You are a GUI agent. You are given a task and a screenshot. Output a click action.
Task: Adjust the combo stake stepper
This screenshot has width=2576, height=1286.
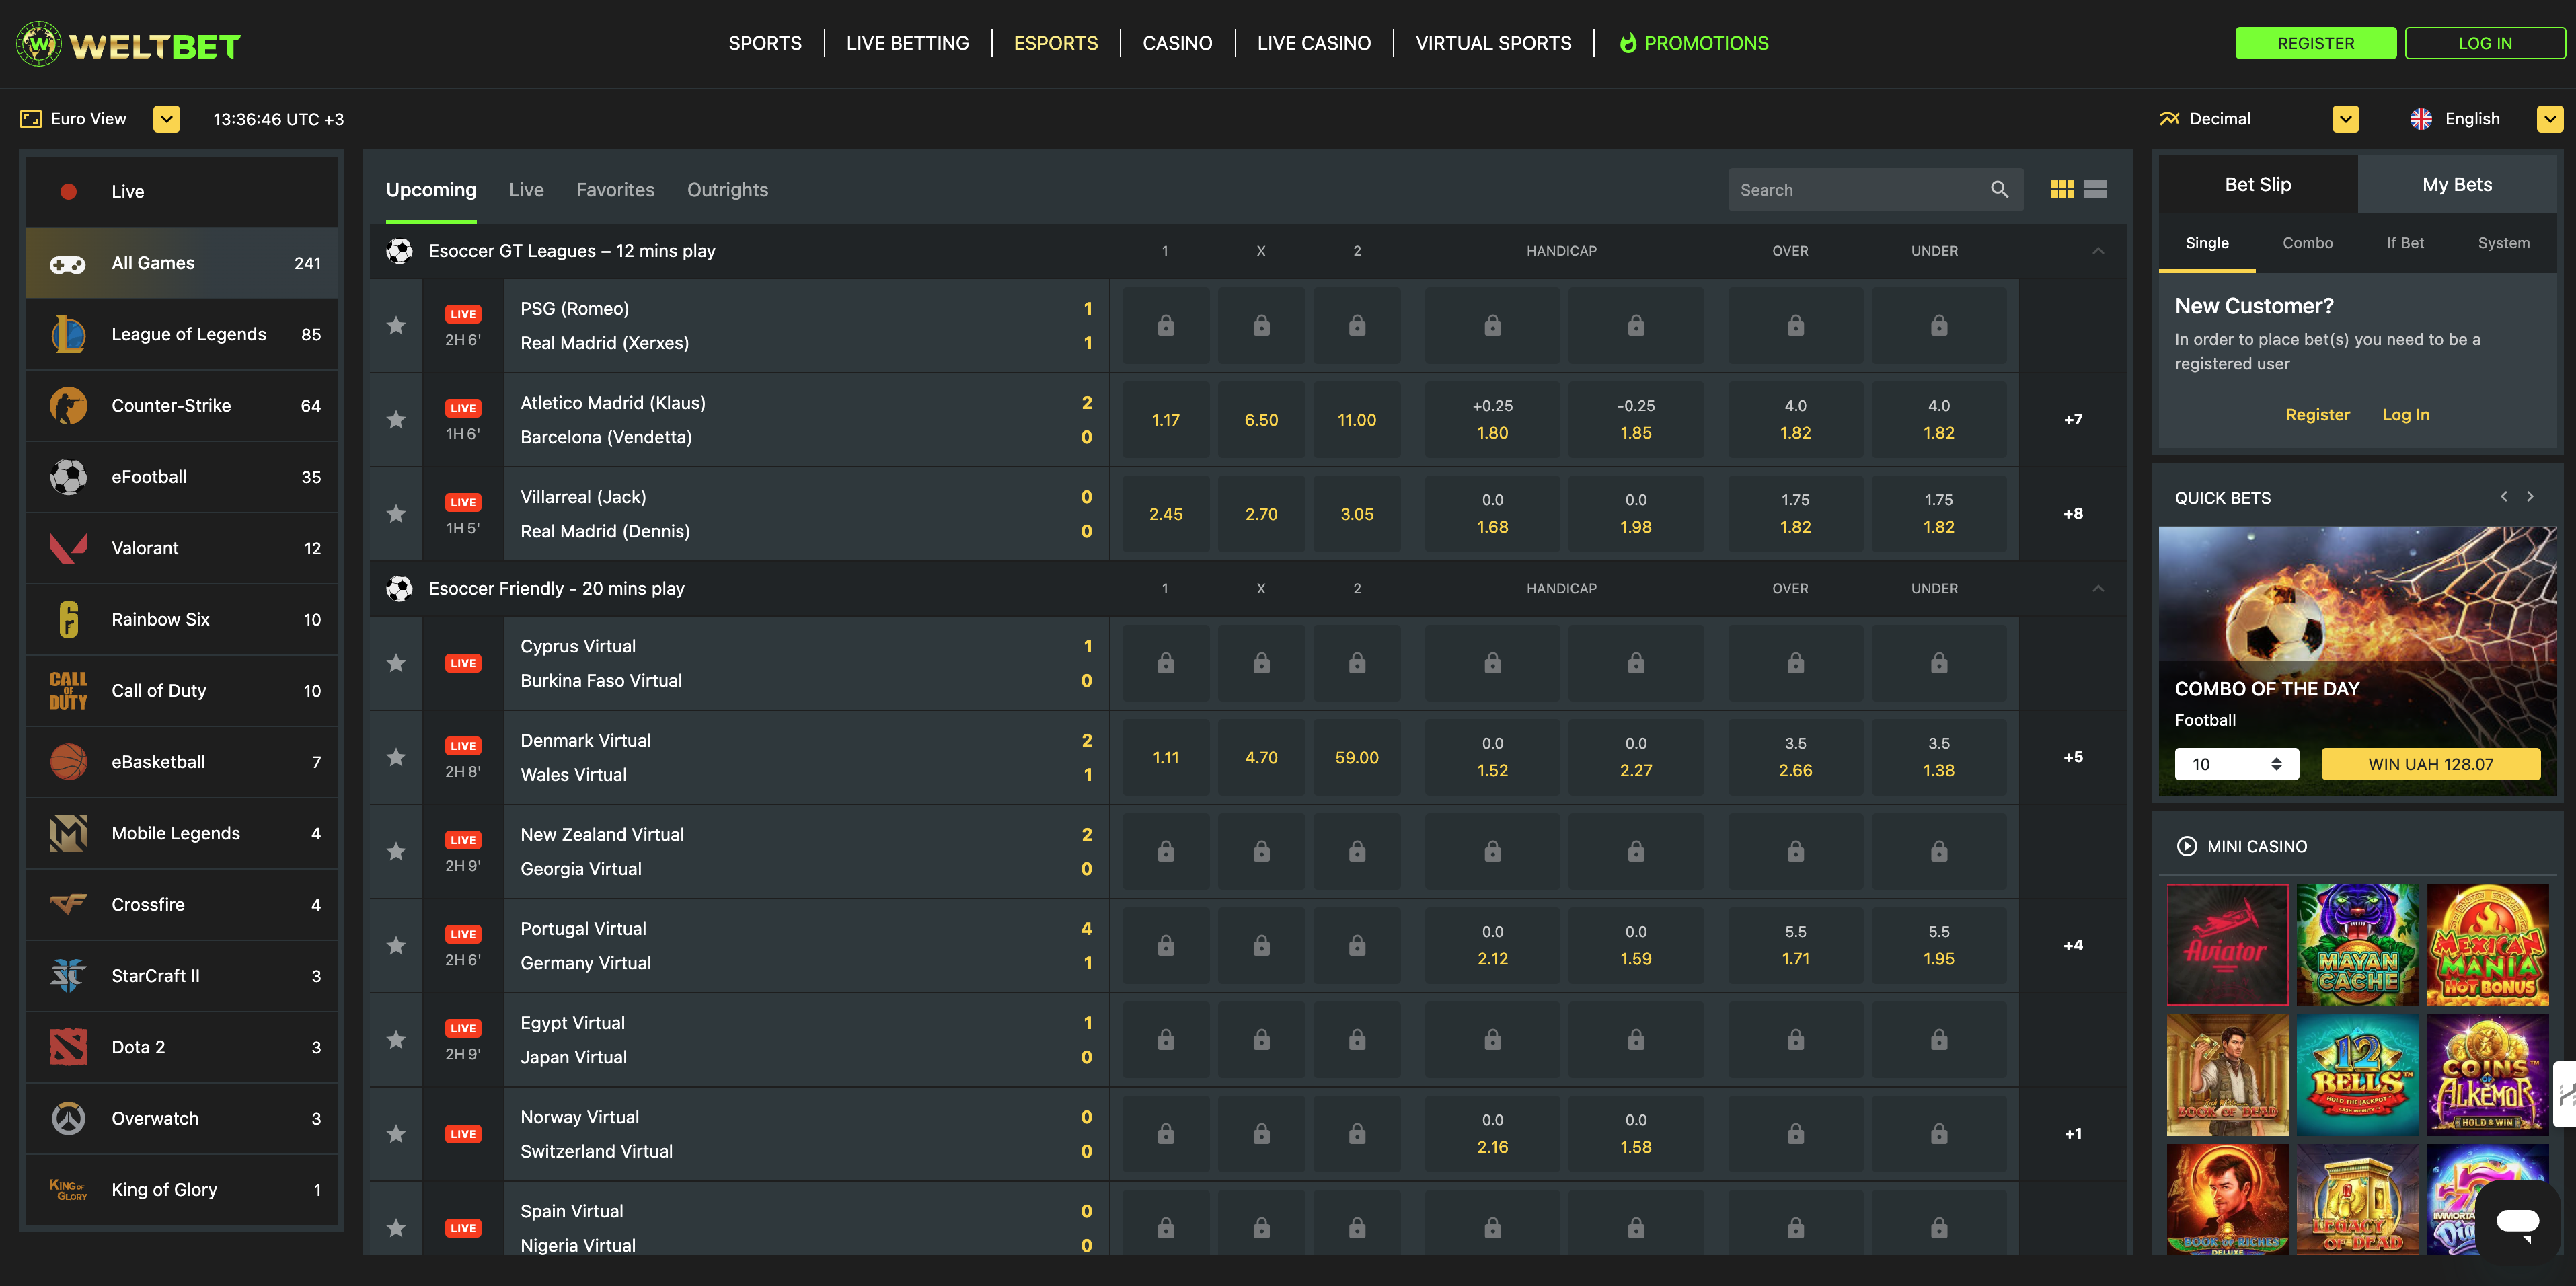click(2276, 764)
